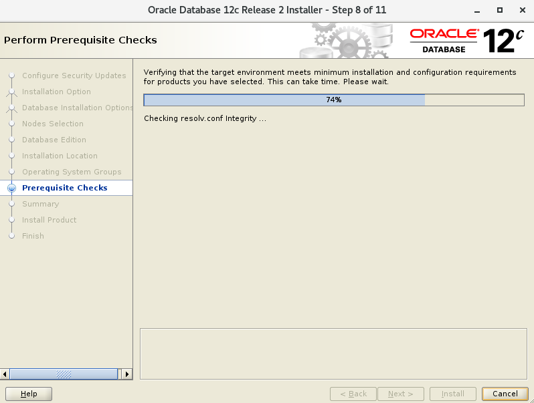Select the Install Product step

(49, 220)
